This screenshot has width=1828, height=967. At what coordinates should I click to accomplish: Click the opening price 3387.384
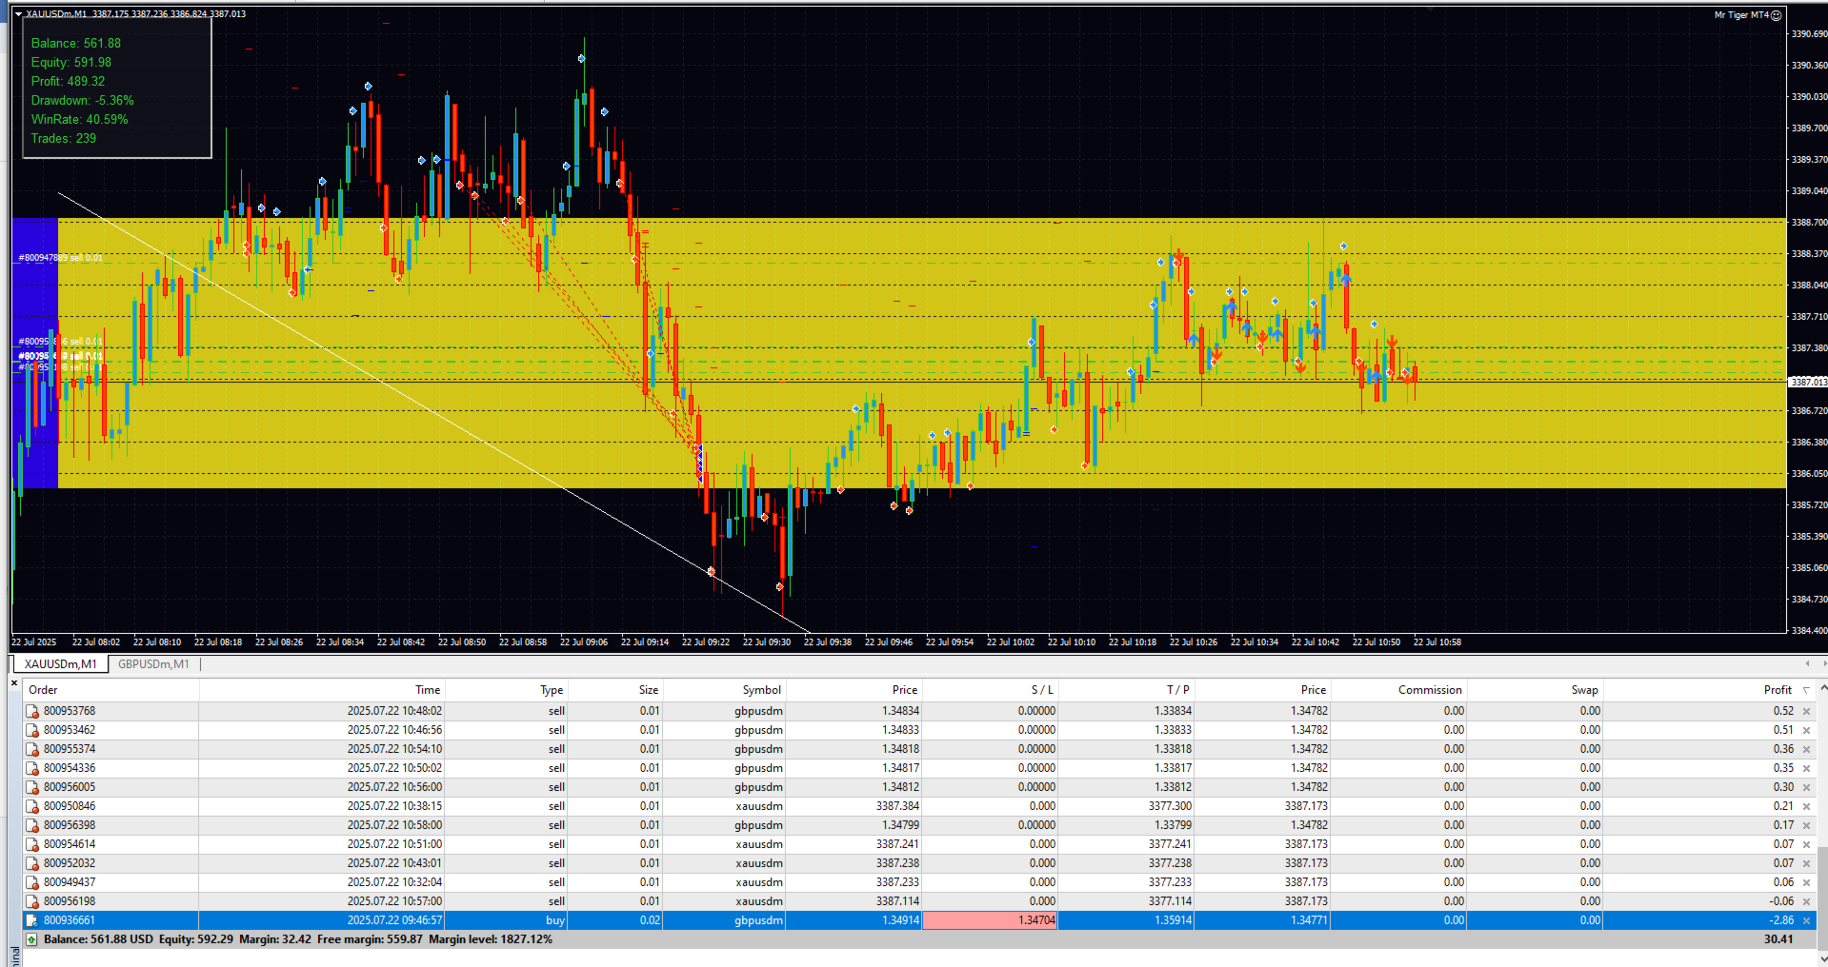coord(897,806)
